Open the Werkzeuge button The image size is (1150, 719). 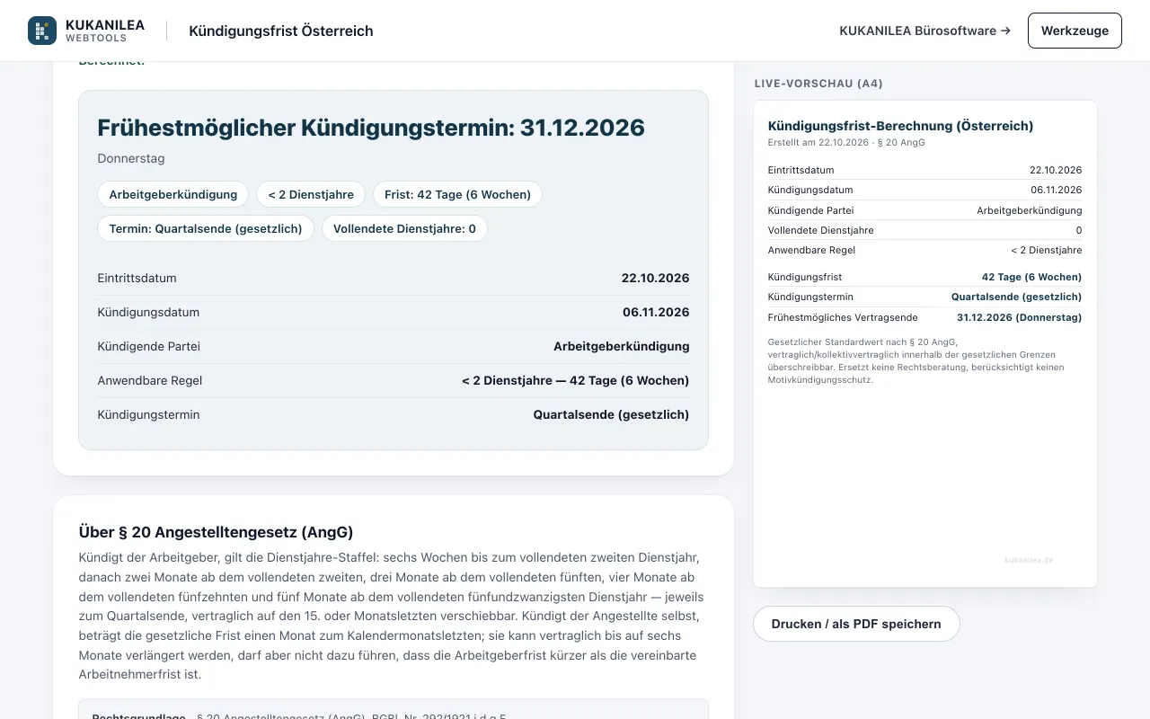(x=1075, y=31)
